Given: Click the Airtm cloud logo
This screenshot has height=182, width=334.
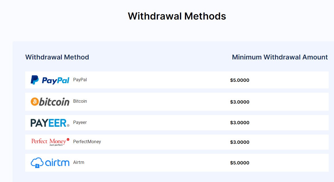Looking at the screenshot, I should pos(50,163).
